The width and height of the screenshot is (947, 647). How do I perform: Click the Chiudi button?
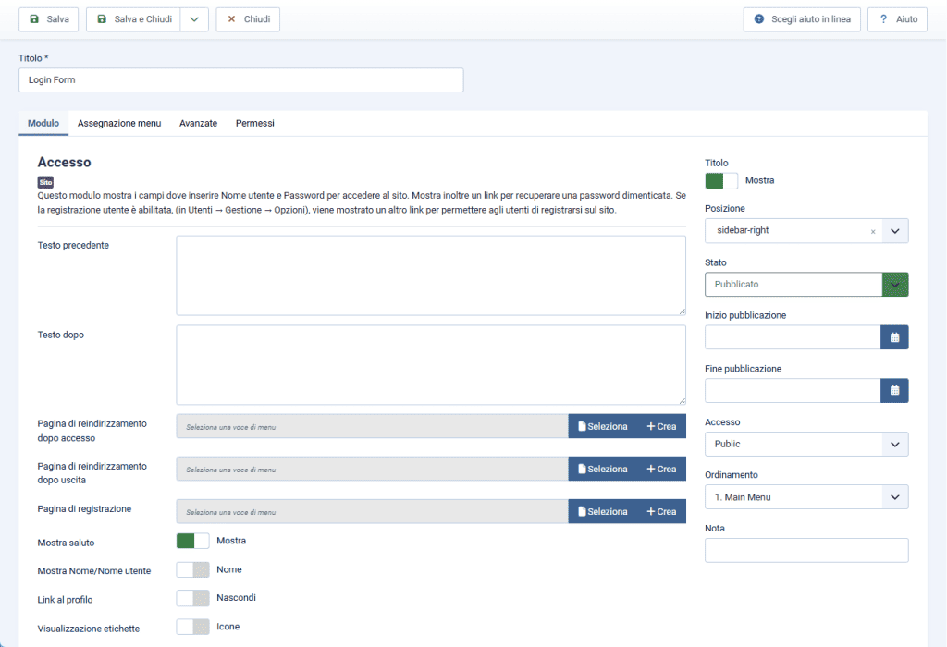coord(248,18)
